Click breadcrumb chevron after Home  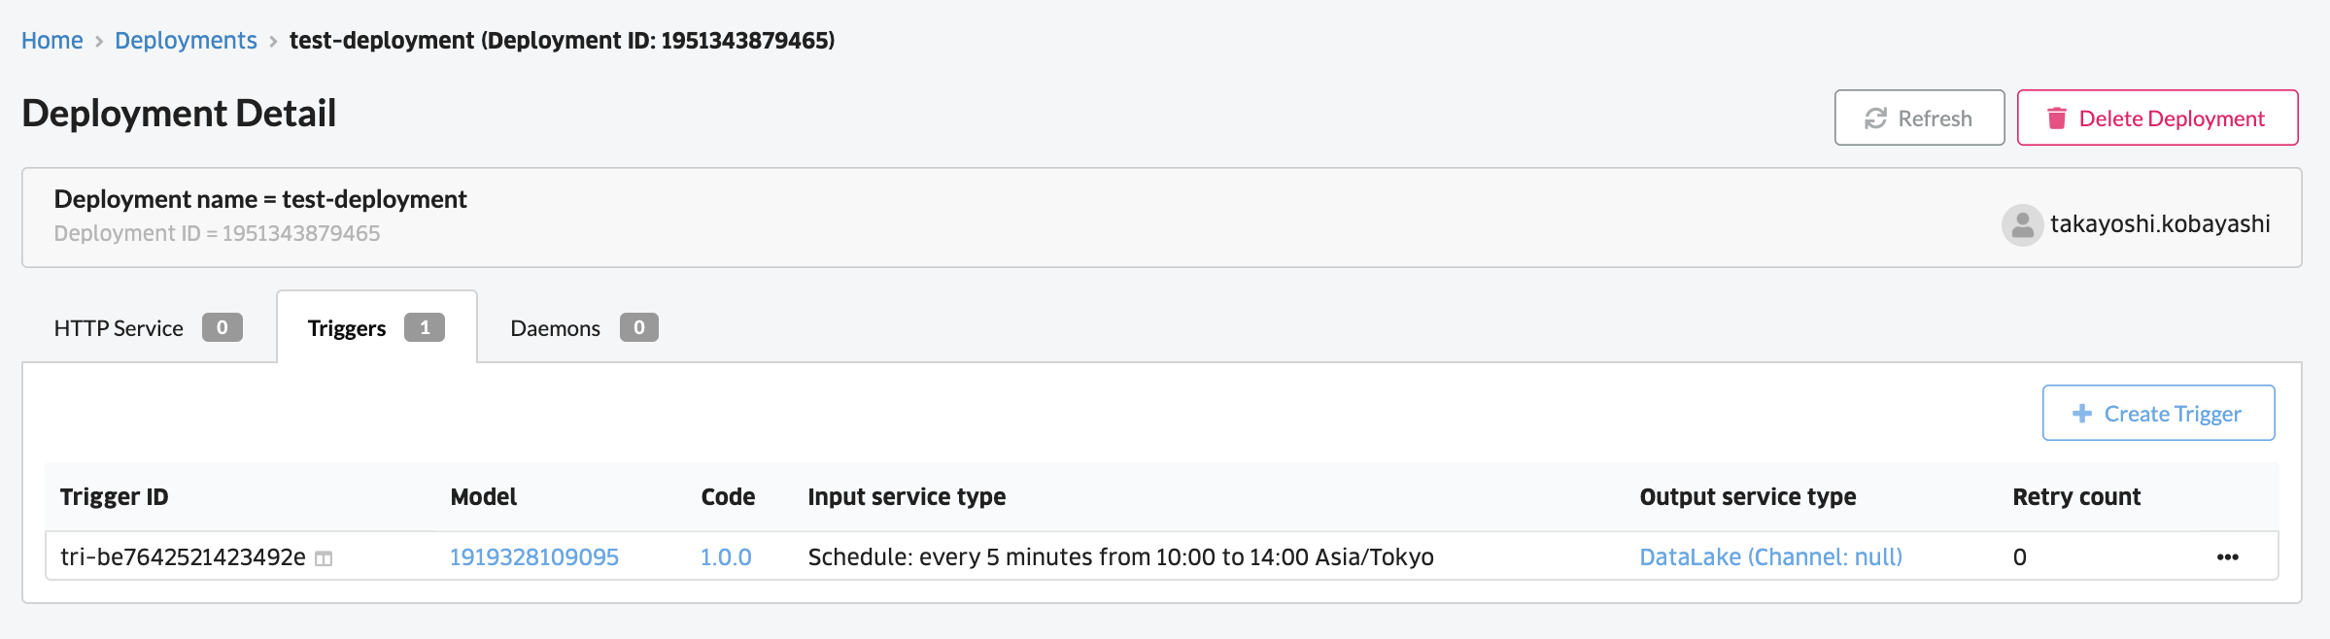[99, 42]
